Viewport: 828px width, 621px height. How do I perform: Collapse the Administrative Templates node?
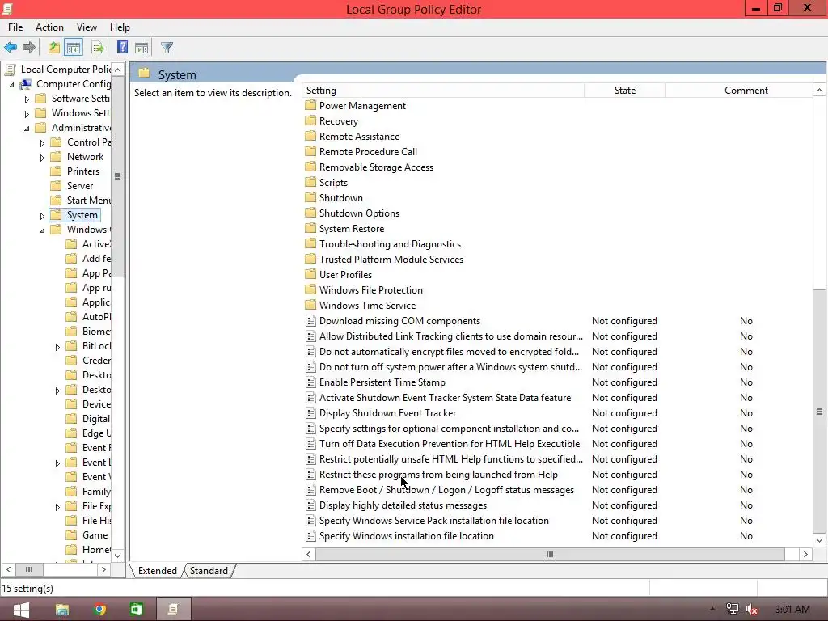(x=27, y=129)
